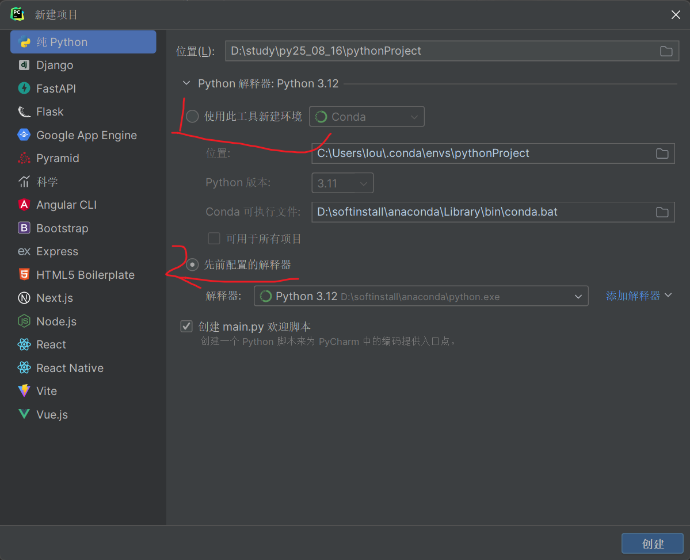690x560 pixels.
Task: Click the Node.js hexagon icon
Action: pyautogui.click(x=24, y=321)
